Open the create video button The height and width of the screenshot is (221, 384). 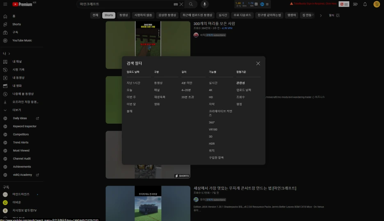point(355,4)
